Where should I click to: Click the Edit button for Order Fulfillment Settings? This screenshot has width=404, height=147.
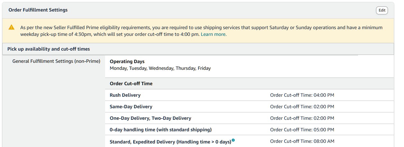tap(382, 10)
